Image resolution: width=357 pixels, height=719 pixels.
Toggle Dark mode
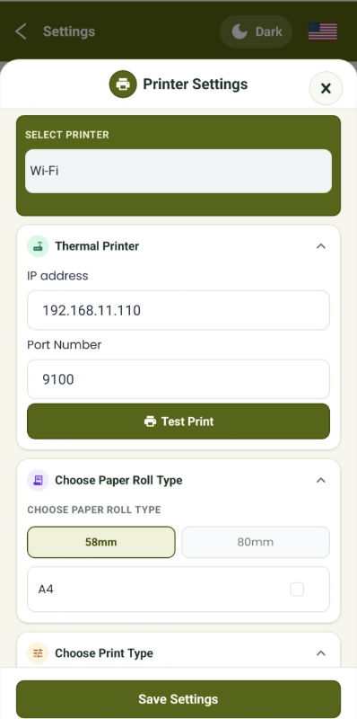pos(256,31)
